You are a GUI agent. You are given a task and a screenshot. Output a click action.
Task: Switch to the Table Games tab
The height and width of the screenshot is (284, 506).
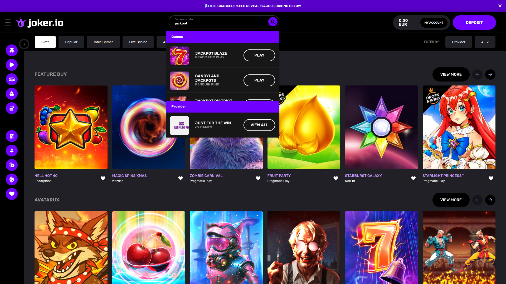point(103,42)
